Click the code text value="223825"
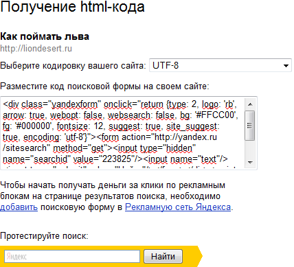294x267 pixels. (106, 159)
